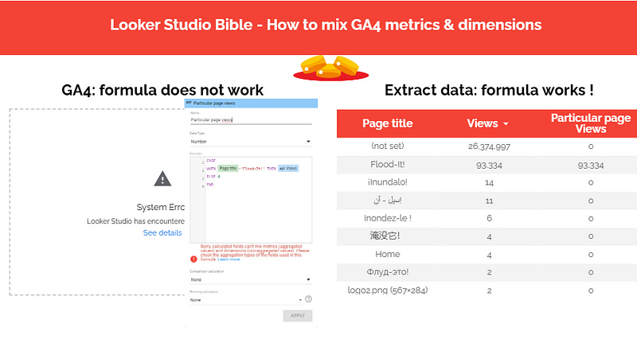Open help icon next to Running calculation
Screen dimensions: 637x351
[x=308, y=299]
